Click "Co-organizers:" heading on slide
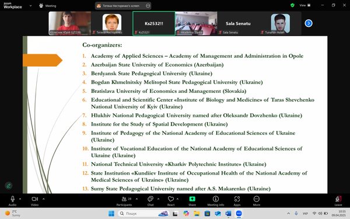The image size is (350, 219). 102,45
